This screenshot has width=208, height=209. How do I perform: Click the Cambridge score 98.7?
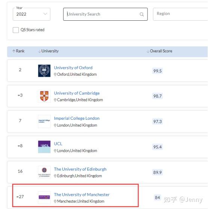click(x=157, y=96)
